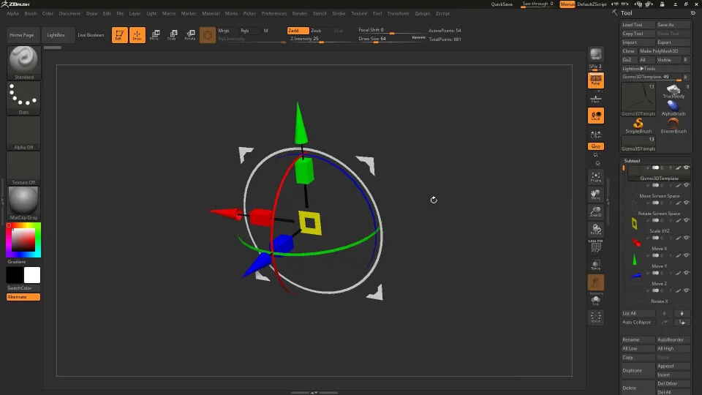Collapse the Tool palette header
This screenshot has width=702, height=395.
[627, 13]
